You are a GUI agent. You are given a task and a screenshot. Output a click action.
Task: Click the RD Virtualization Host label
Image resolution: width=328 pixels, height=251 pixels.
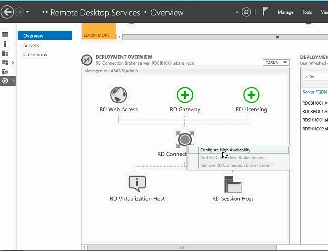tap(137, 198)
